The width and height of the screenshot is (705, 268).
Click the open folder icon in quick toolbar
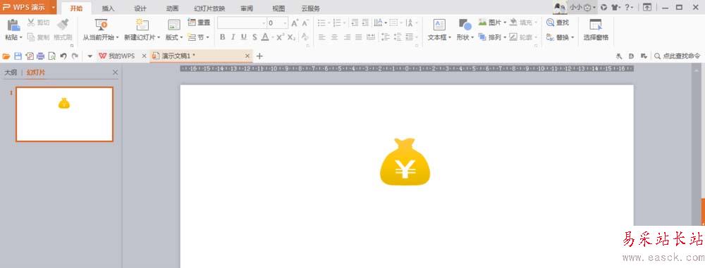tap(6, 56)
